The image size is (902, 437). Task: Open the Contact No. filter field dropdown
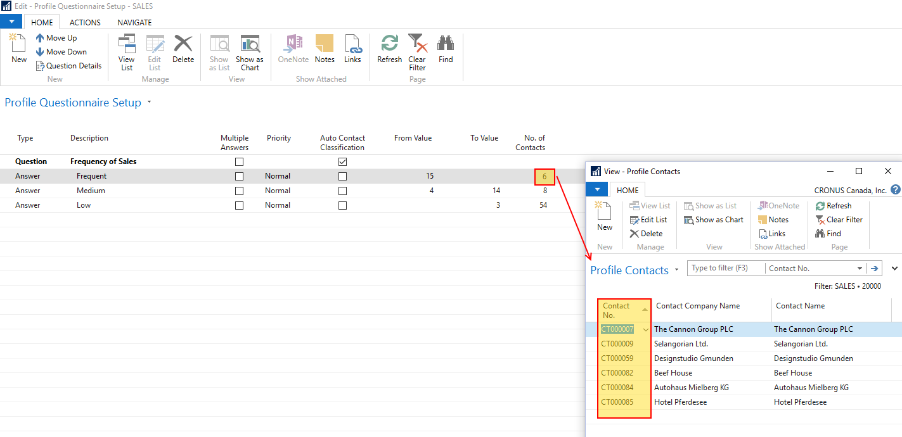pos(860,269)
